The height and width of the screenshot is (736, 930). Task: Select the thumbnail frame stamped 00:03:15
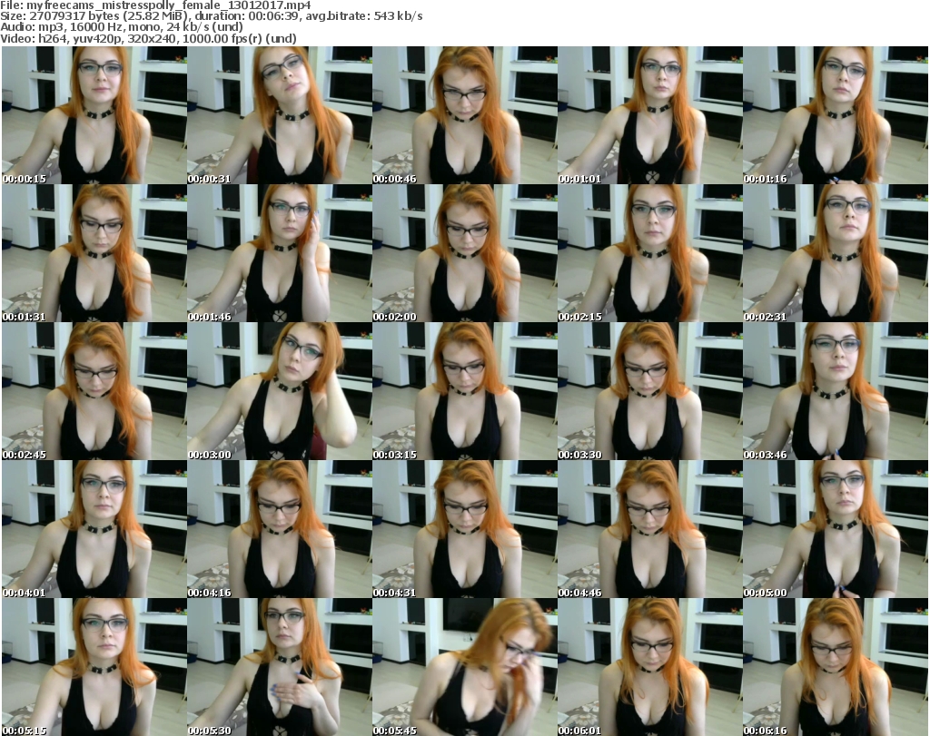point(464,391)
